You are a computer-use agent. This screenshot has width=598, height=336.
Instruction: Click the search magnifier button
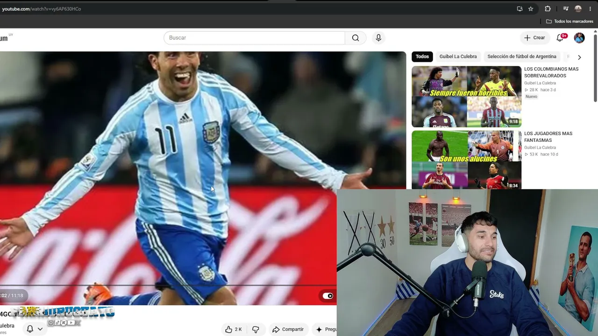(356, 38)
